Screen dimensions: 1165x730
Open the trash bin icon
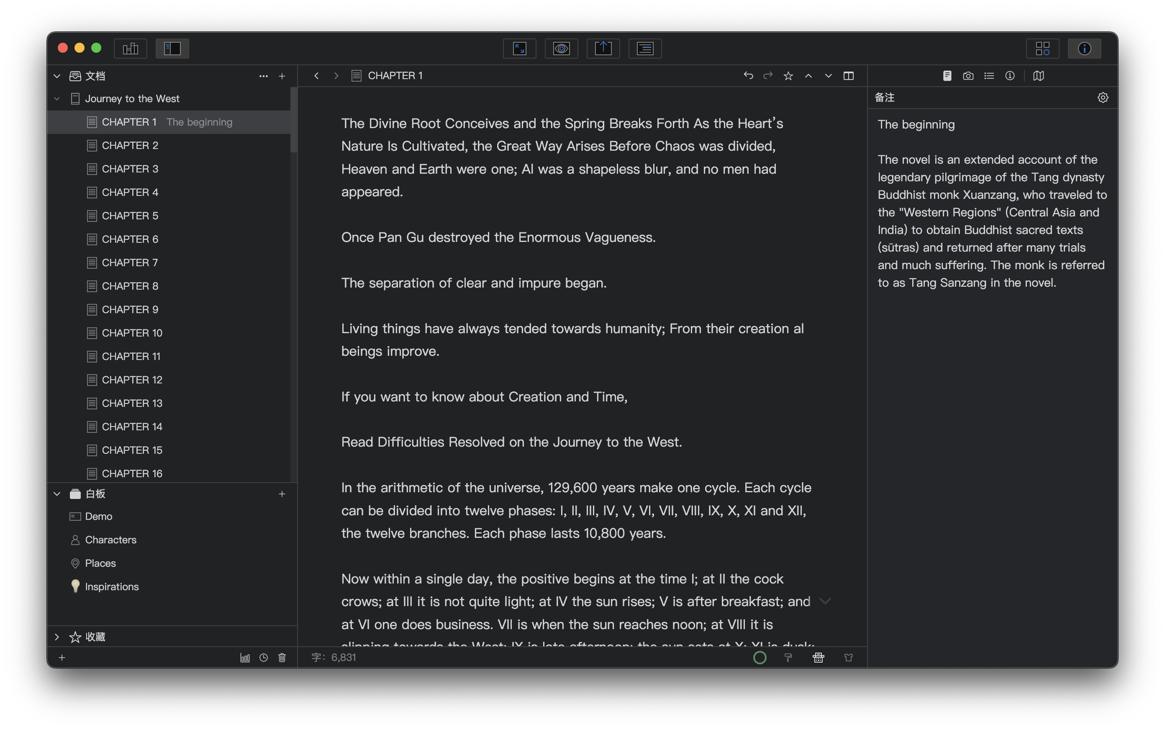click(282, 658)
